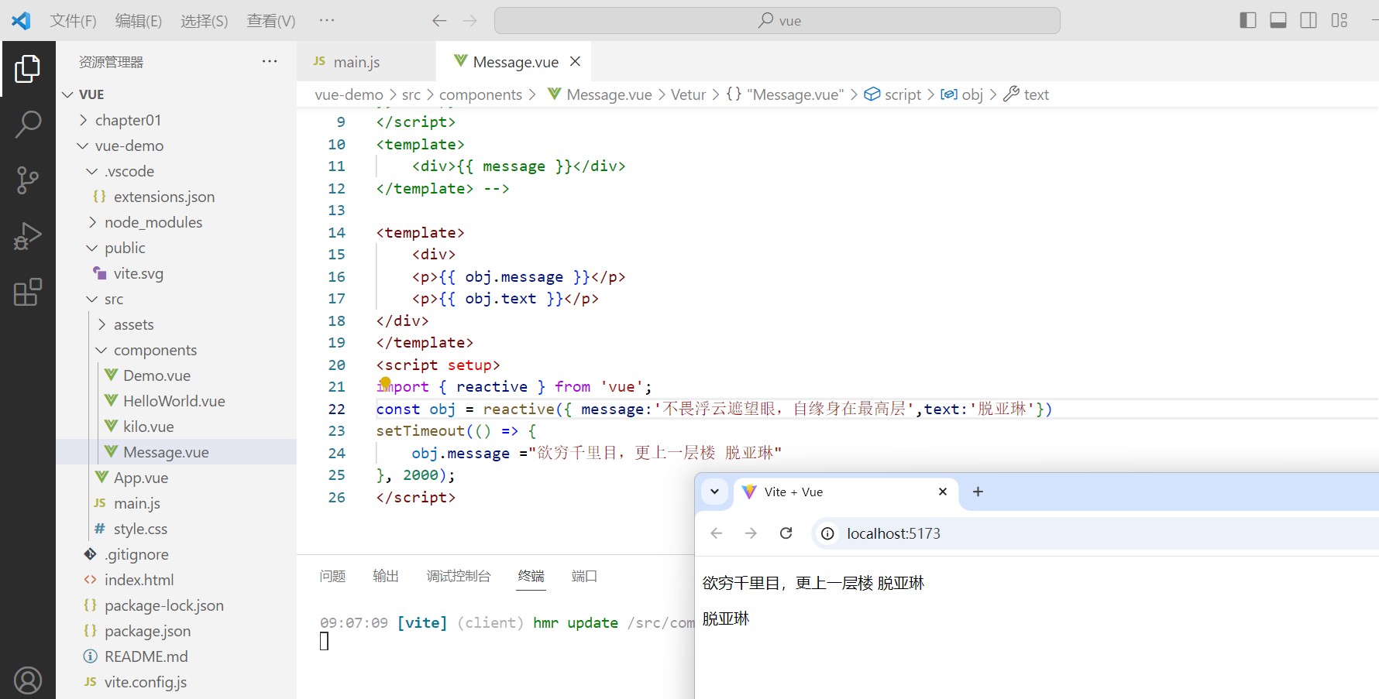Open App.vue in the file tree
Viewport: 1379px width, 699px height.
176,478
